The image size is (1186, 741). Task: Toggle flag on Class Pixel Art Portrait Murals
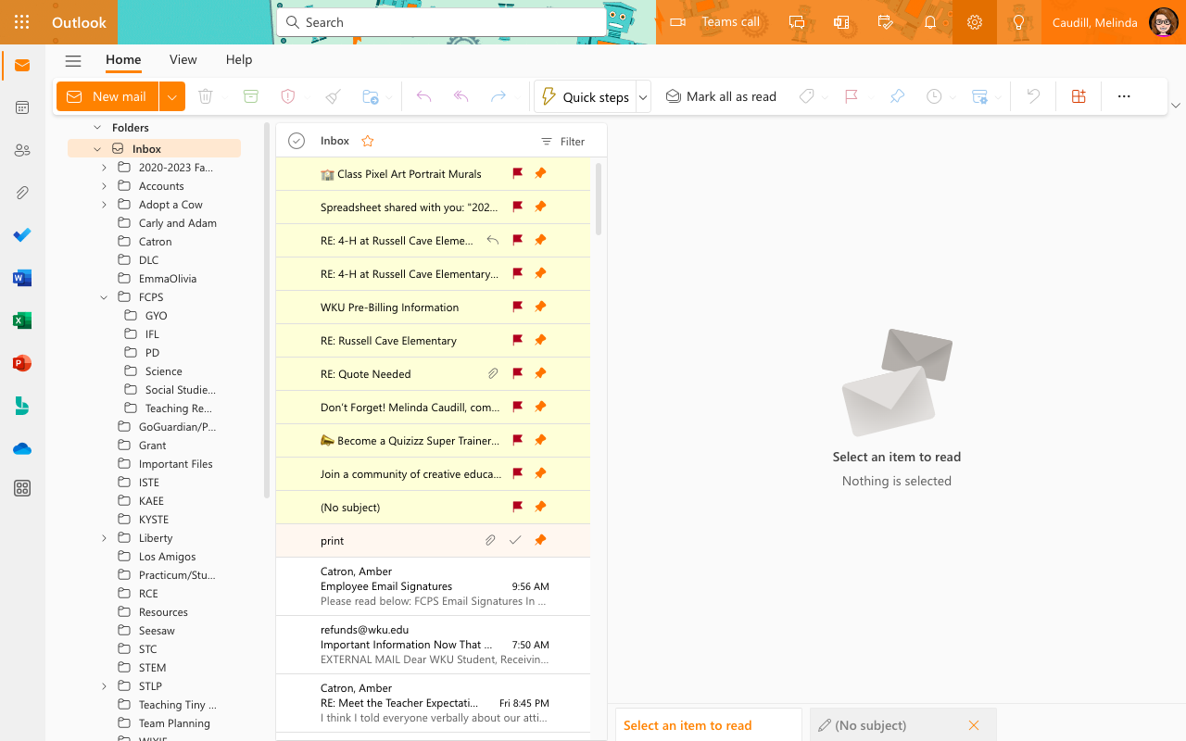518,173
